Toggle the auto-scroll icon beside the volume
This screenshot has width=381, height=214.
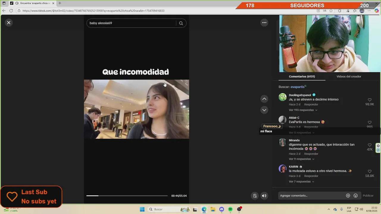tap(255, 196)
